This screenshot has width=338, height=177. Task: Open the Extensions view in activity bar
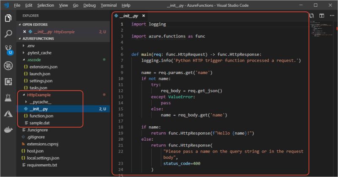pos(8,82)
